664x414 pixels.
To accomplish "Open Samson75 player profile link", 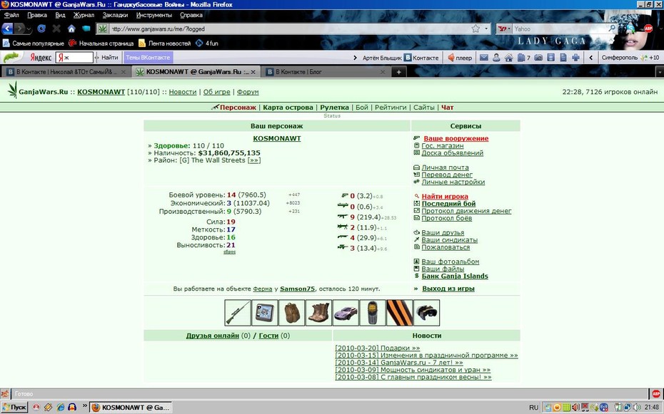I will coord(297,289).
